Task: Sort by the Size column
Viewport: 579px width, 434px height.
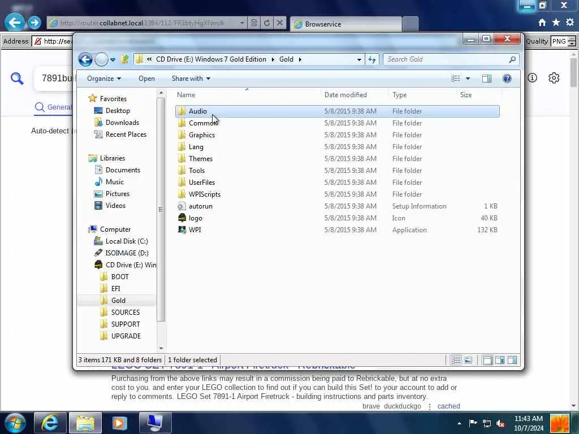Action: [x=478, y=95]
